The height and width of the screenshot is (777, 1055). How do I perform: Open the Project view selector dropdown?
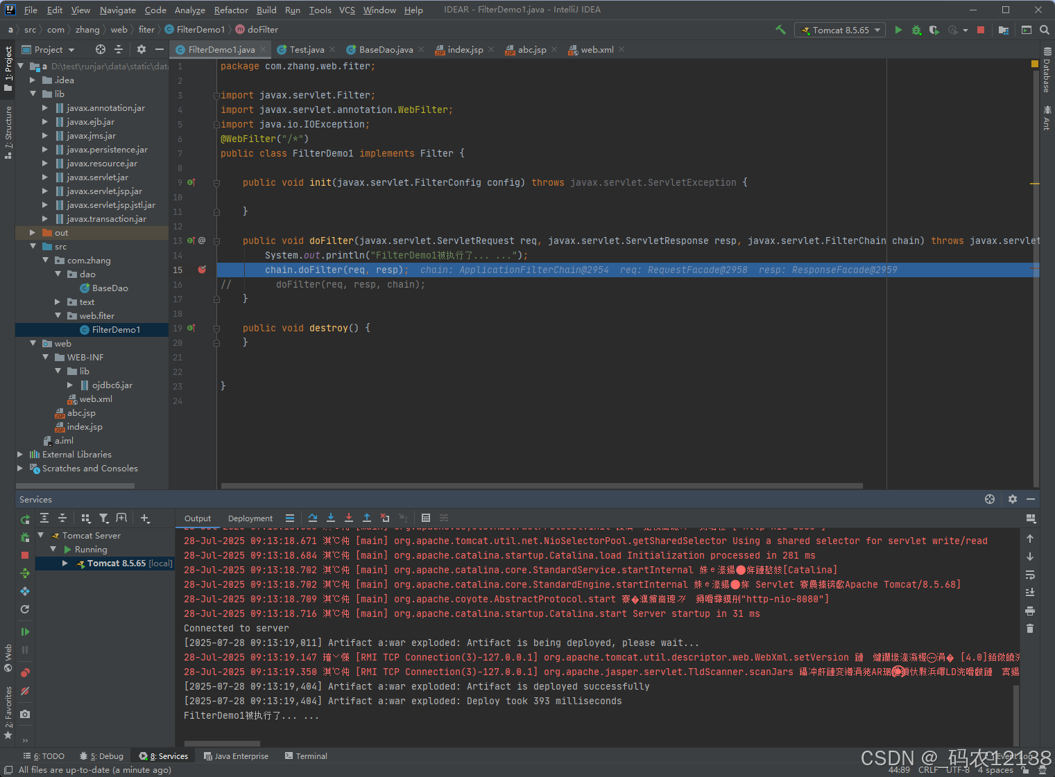coord(48,49)
